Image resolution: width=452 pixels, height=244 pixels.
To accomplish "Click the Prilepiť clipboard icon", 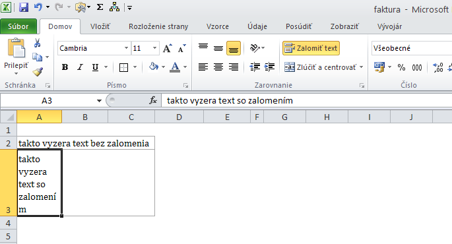I will (x=16, y=48).
